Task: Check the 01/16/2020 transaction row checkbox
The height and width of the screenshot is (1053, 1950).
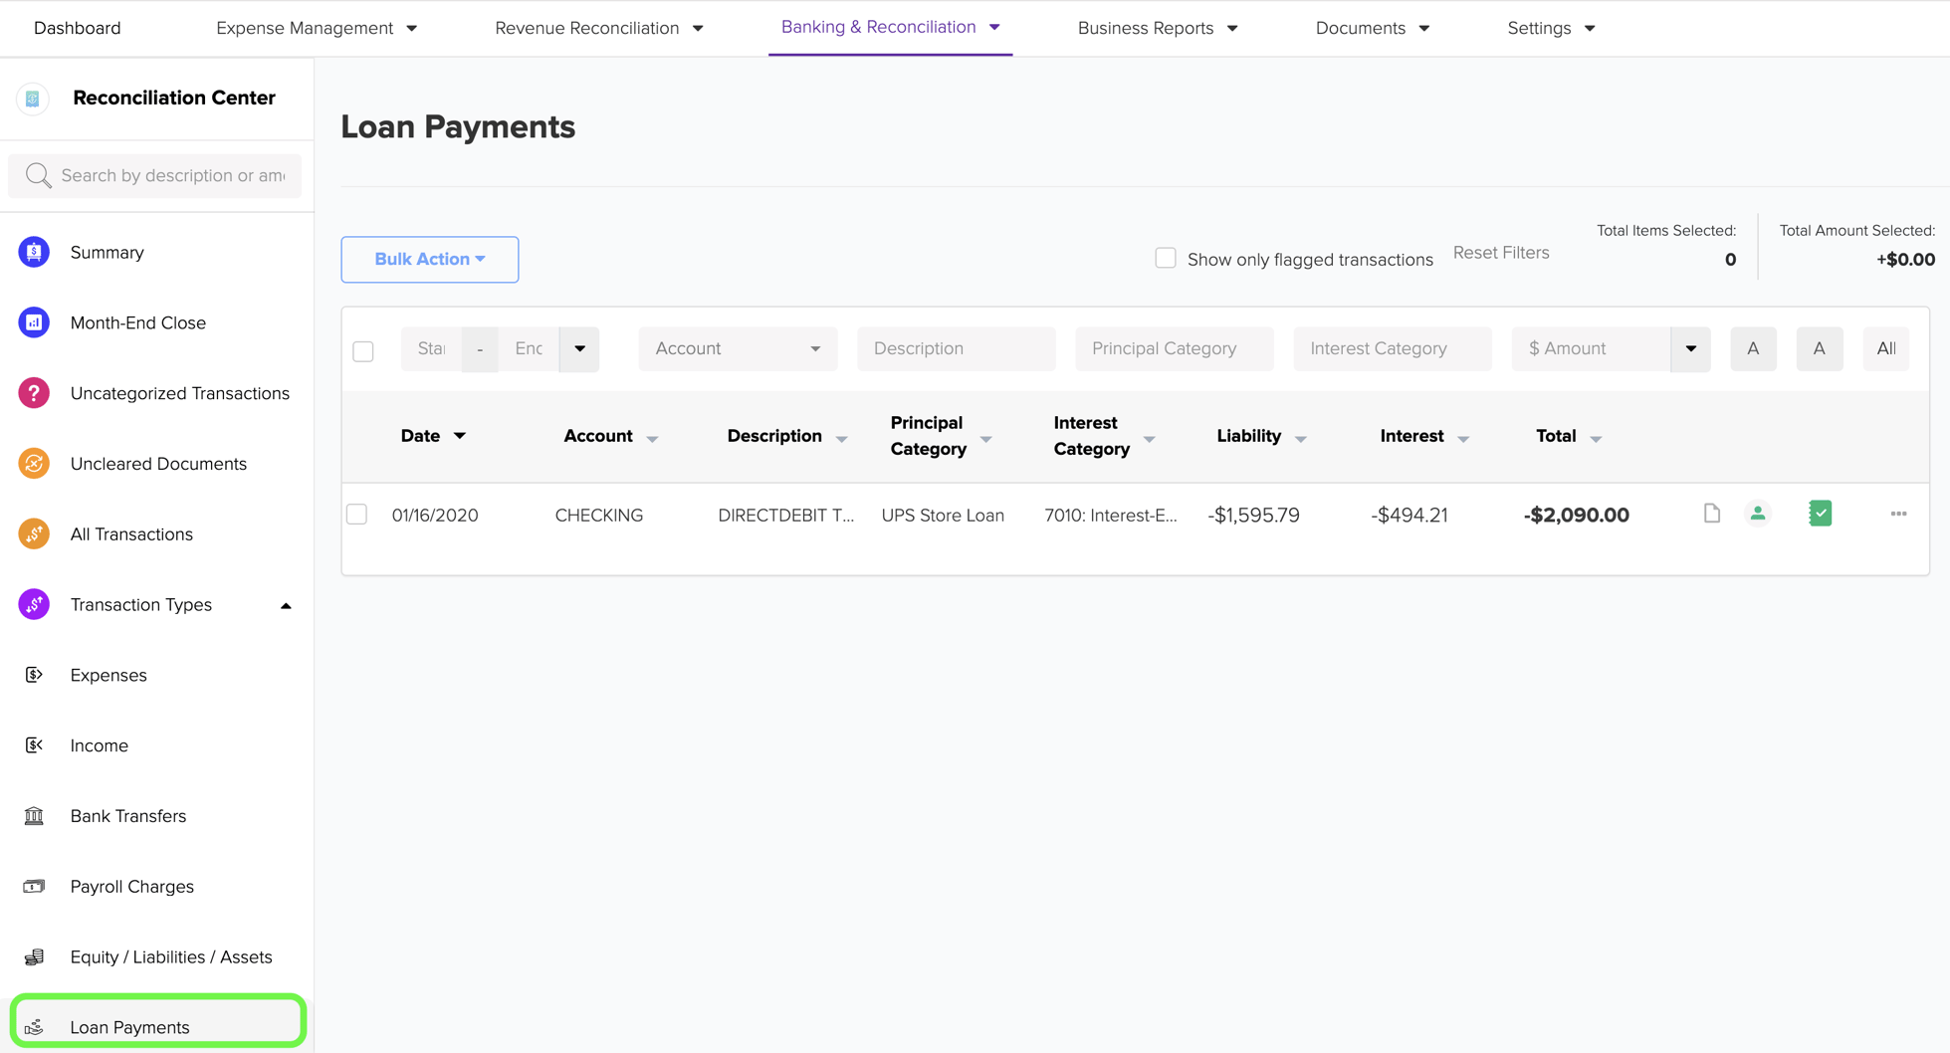Action: [x=357, y=515]
